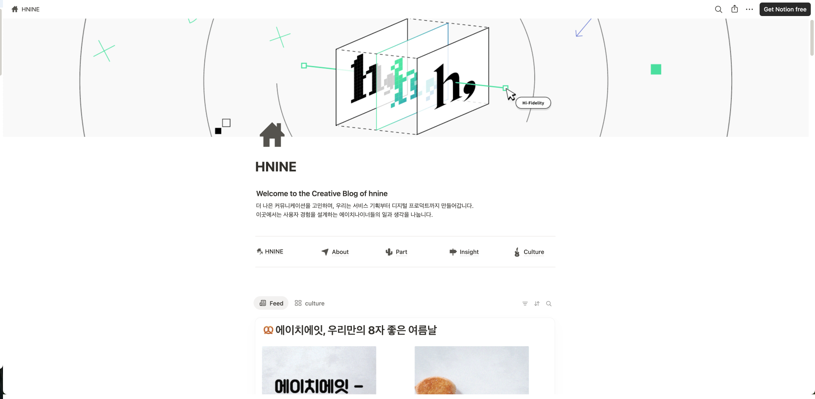Click the filter icon above the feed

point(525,304)
